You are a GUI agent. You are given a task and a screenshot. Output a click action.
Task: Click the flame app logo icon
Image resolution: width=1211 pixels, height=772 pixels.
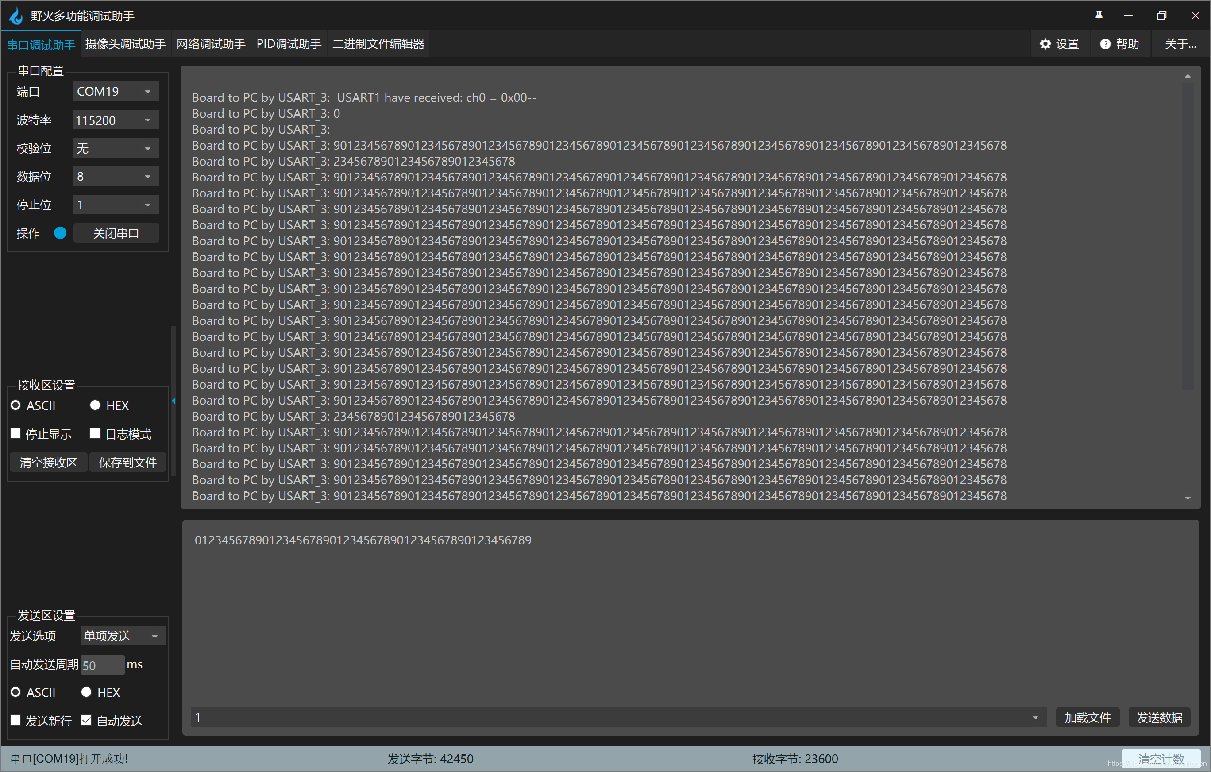tap(16, 15)
